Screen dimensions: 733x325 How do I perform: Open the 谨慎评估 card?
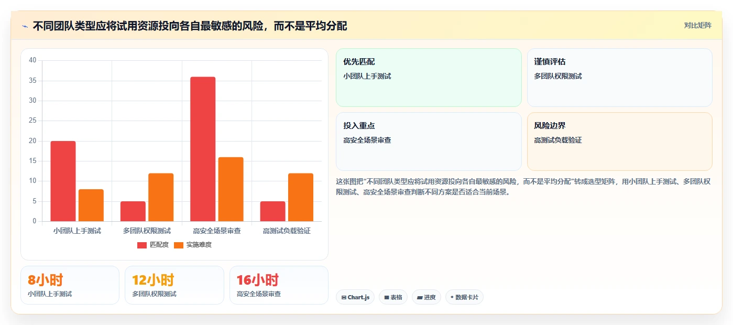(x=620, y=78)
